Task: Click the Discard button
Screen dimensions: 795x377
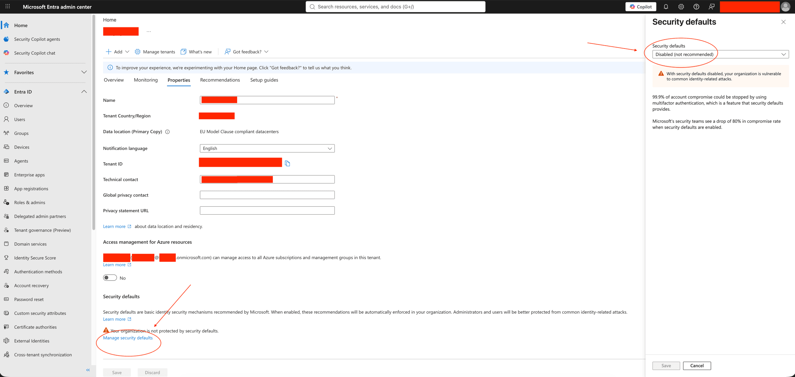Action: (x=152, y=372)
